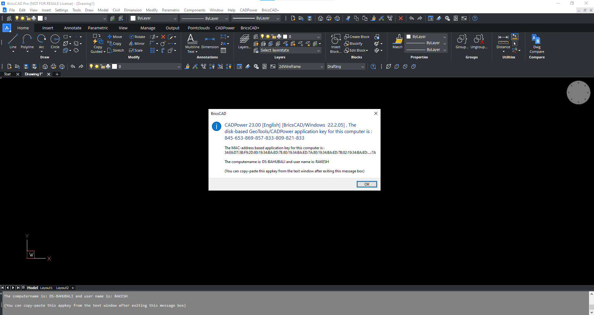
Task: Click the Undo arrow in top toolbar
Action: tap(411, 18)
